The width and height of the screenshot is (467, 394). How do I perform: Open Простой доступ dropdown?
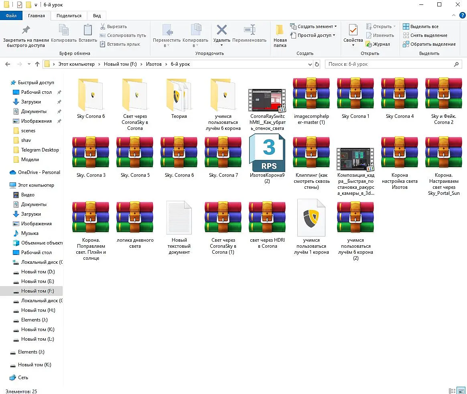point(313,35)
